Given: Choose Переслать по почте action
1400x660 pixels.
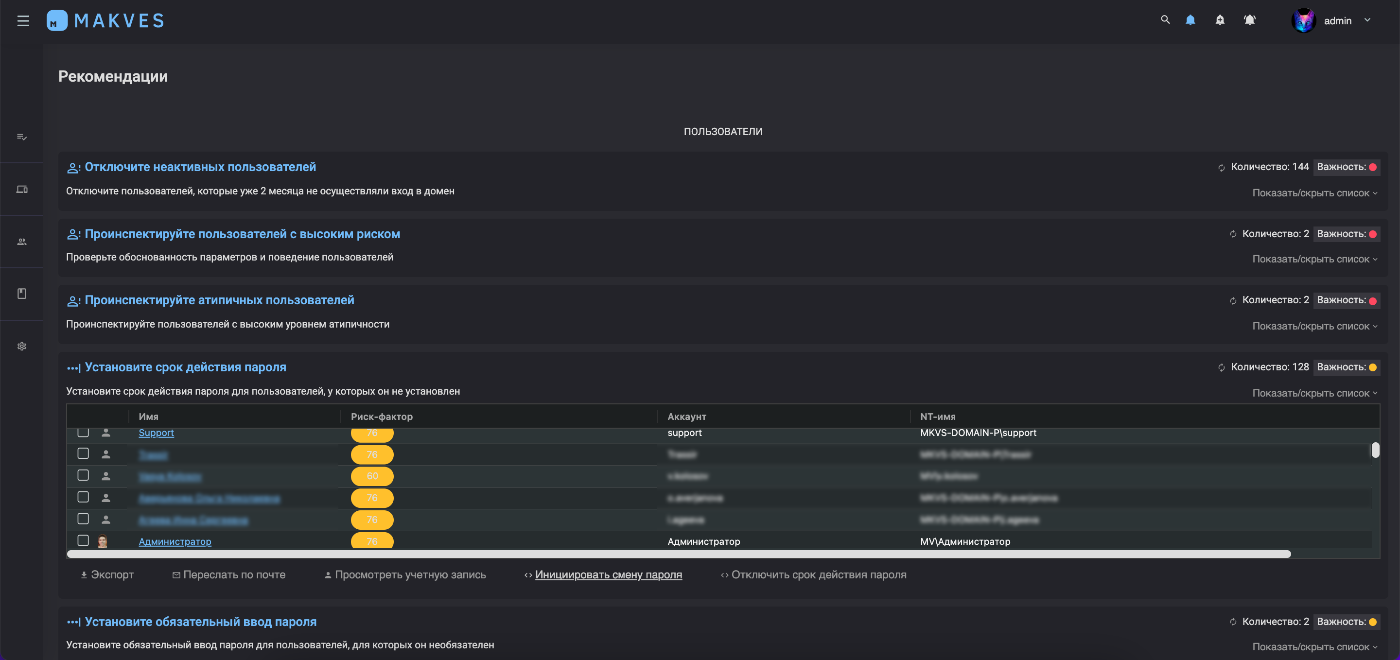Looking at the screenshot, I should [229, 575].
